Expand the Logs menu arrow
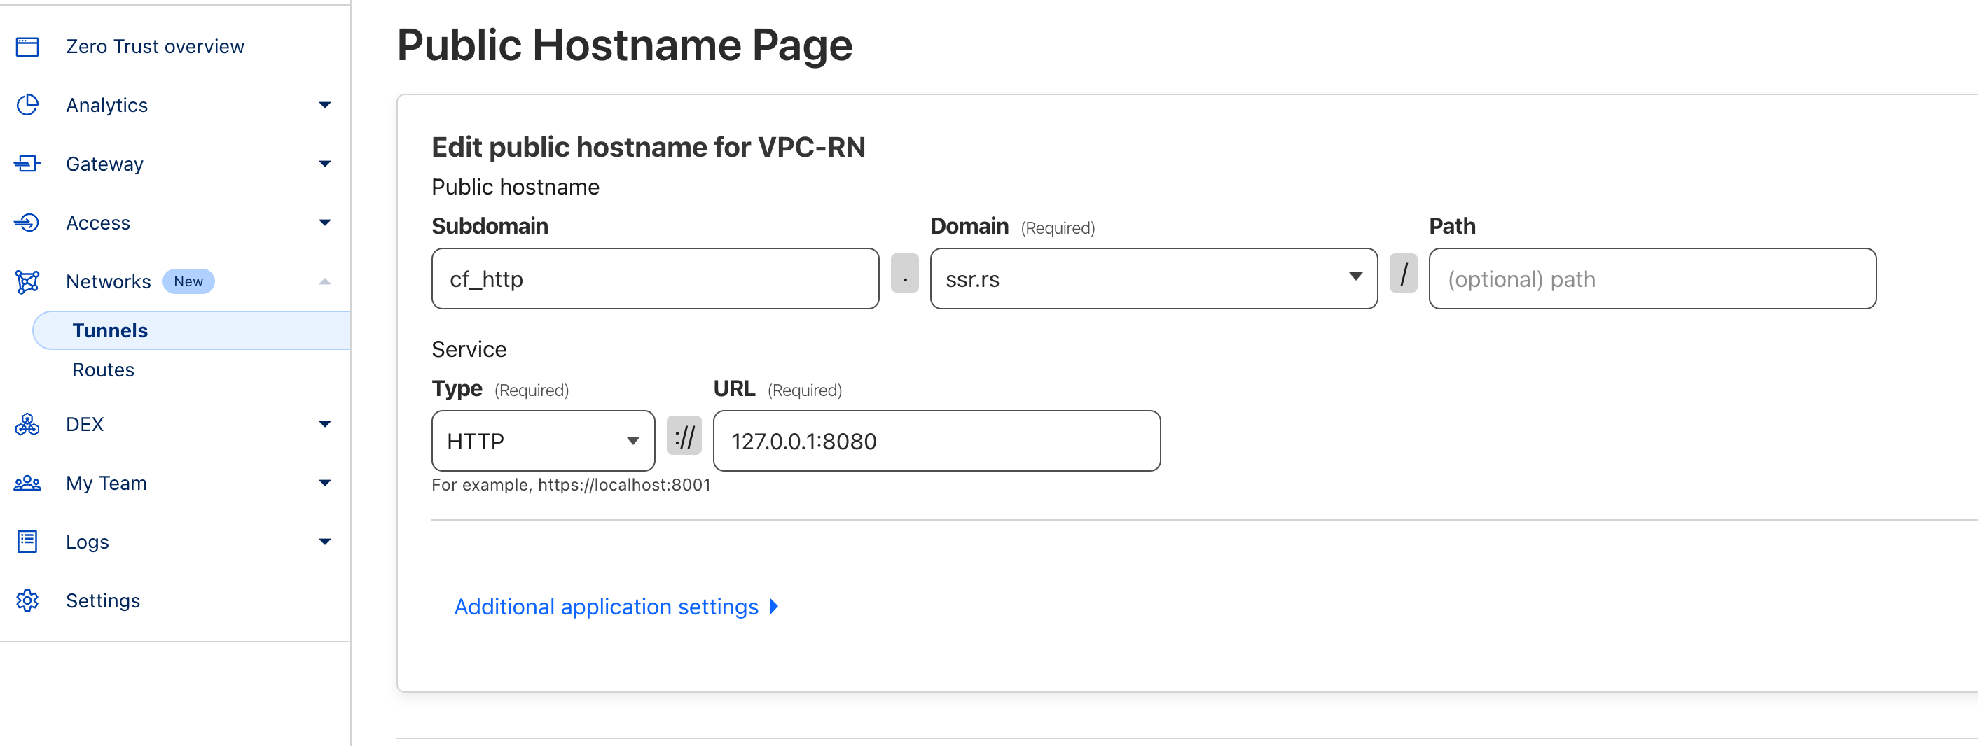The image size is (1978, 746). pyautogui.click(x=325, y=542)
